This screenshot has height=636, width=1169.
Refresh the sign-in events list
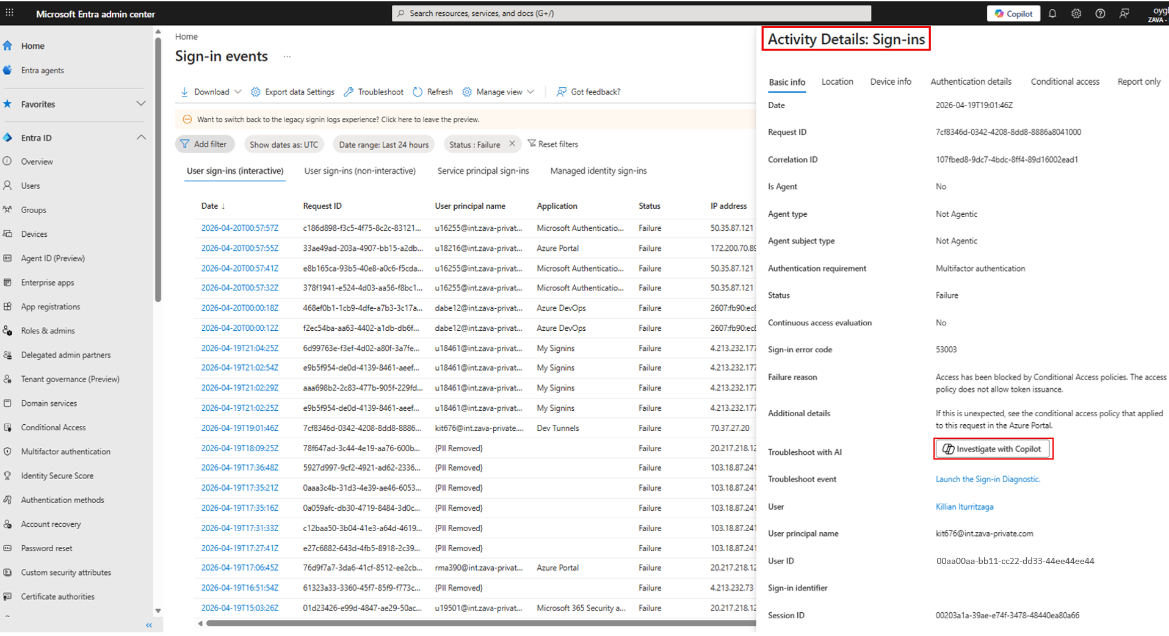coord(433,92)
